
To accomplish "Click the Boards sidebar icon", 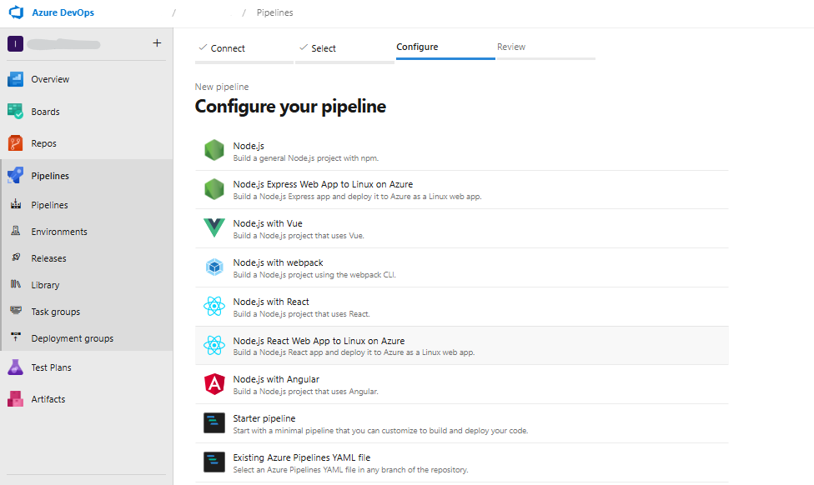I will point(16,112).
